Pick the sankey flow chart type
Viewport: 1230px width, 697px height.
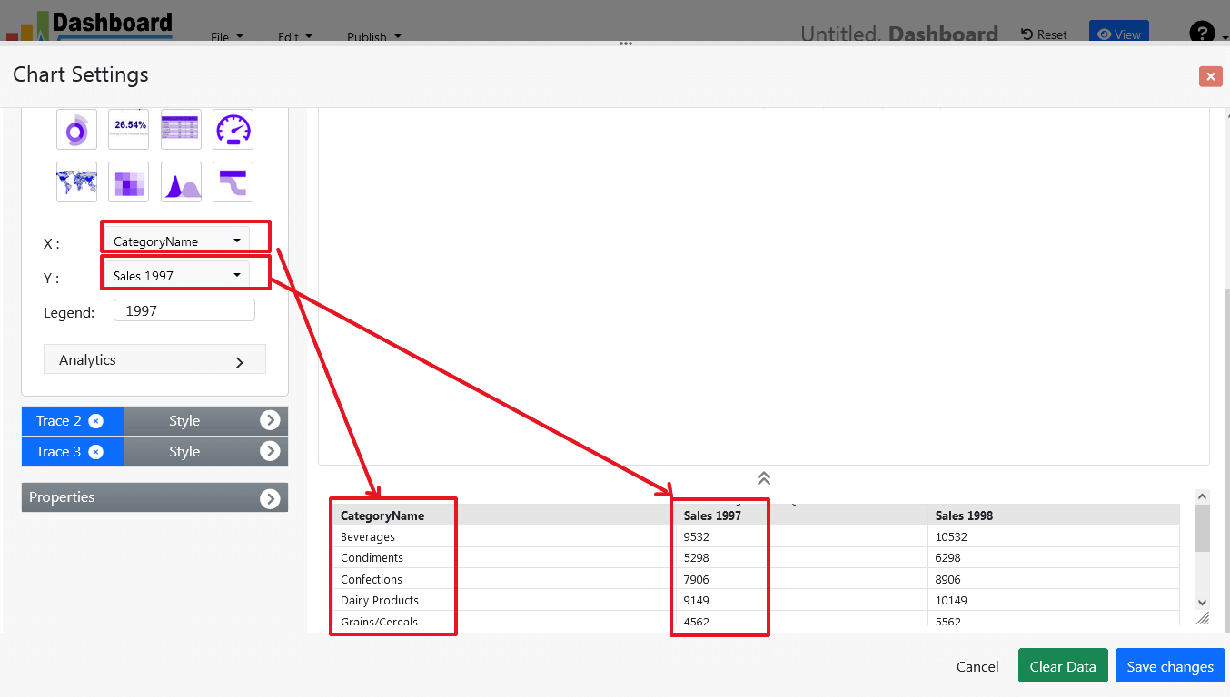pos(233,182)
